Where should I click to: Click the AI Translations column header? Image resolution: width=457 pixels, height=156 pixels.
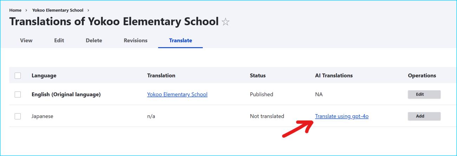pos(334,75)
